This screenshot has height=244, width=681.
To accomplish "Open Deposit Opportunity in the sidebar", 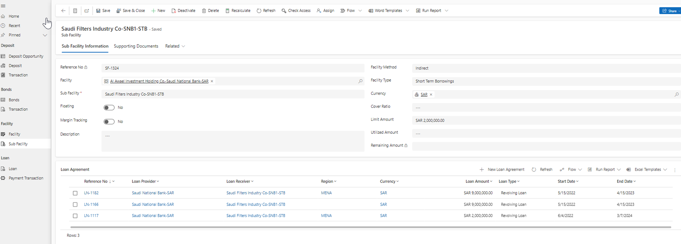I will coord(26,56).
